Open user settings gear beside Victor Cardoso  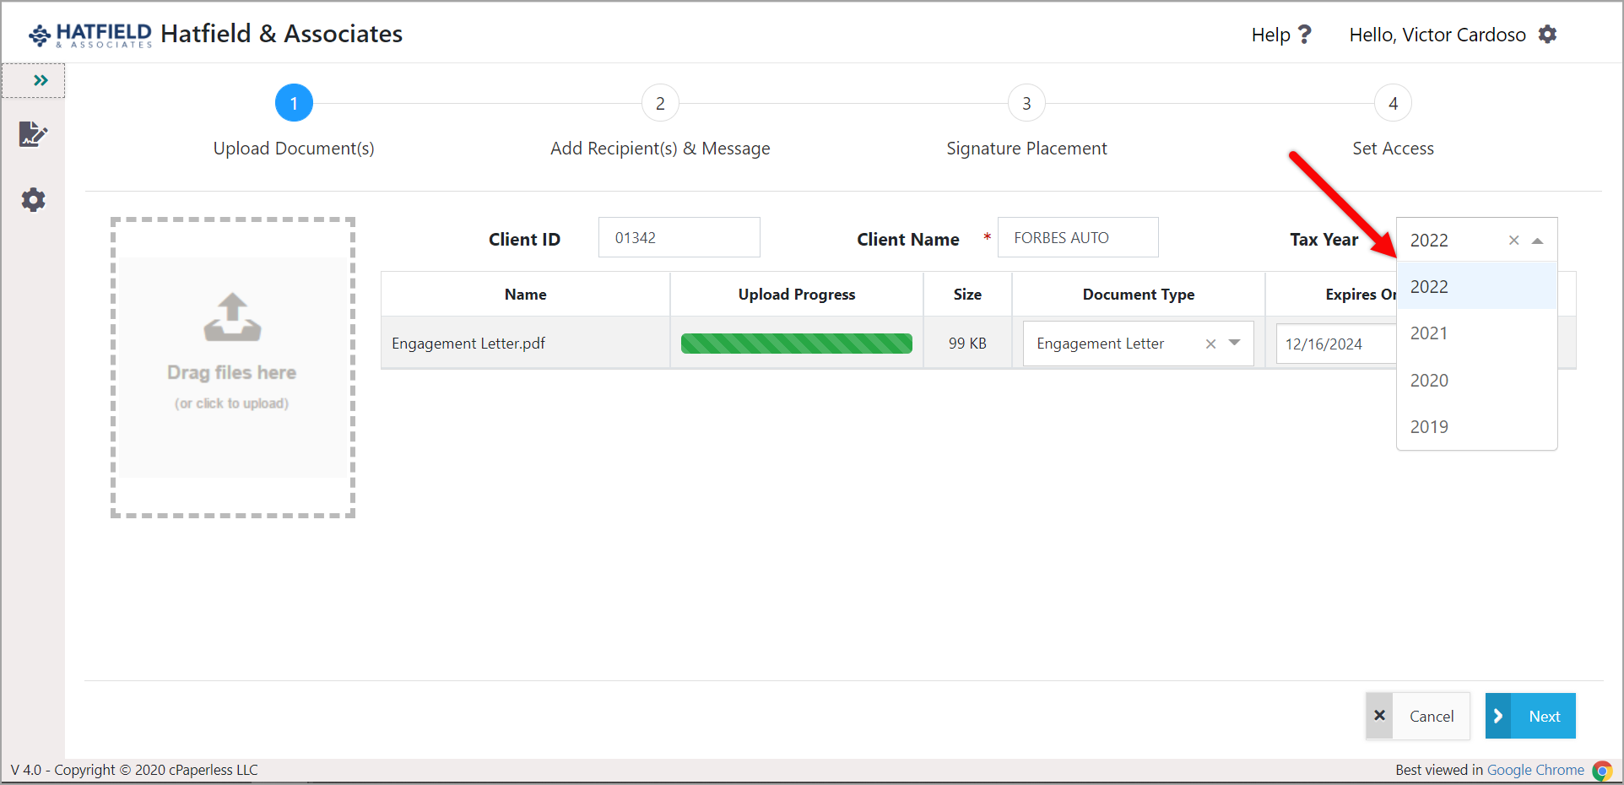pyautogui.click(x=1547, y=35)
